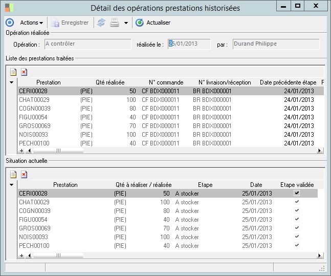The height and width of the screenshot is (276, 331).
Task: Click the top grid horizontal scrollbar right arrow
Action: tap(320, 151)
